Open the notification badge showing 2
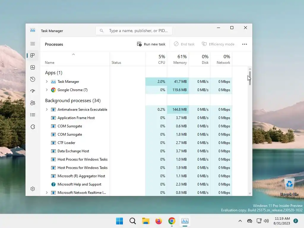Image resolution: width=304 pixels, height=228 pixels. [296, 221]
